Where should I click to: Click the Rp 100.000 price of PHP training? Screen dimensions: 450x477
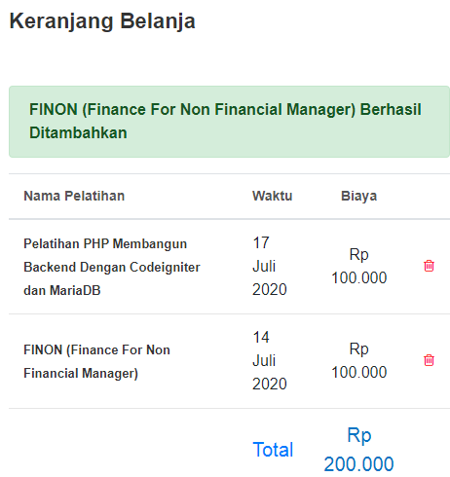358,266
